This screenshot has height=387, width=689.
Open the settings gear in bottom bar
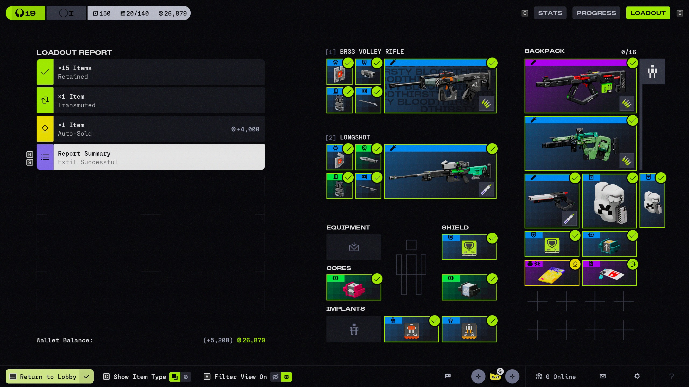tap(637, 376)
